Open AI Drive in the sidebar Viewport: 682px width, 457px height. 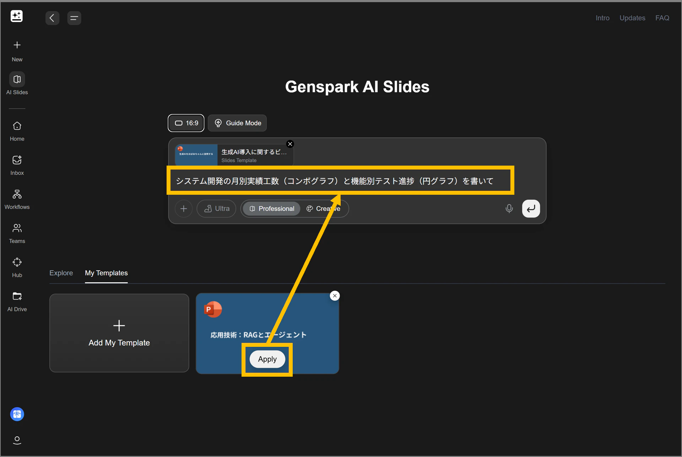click(x=17, y=296)
